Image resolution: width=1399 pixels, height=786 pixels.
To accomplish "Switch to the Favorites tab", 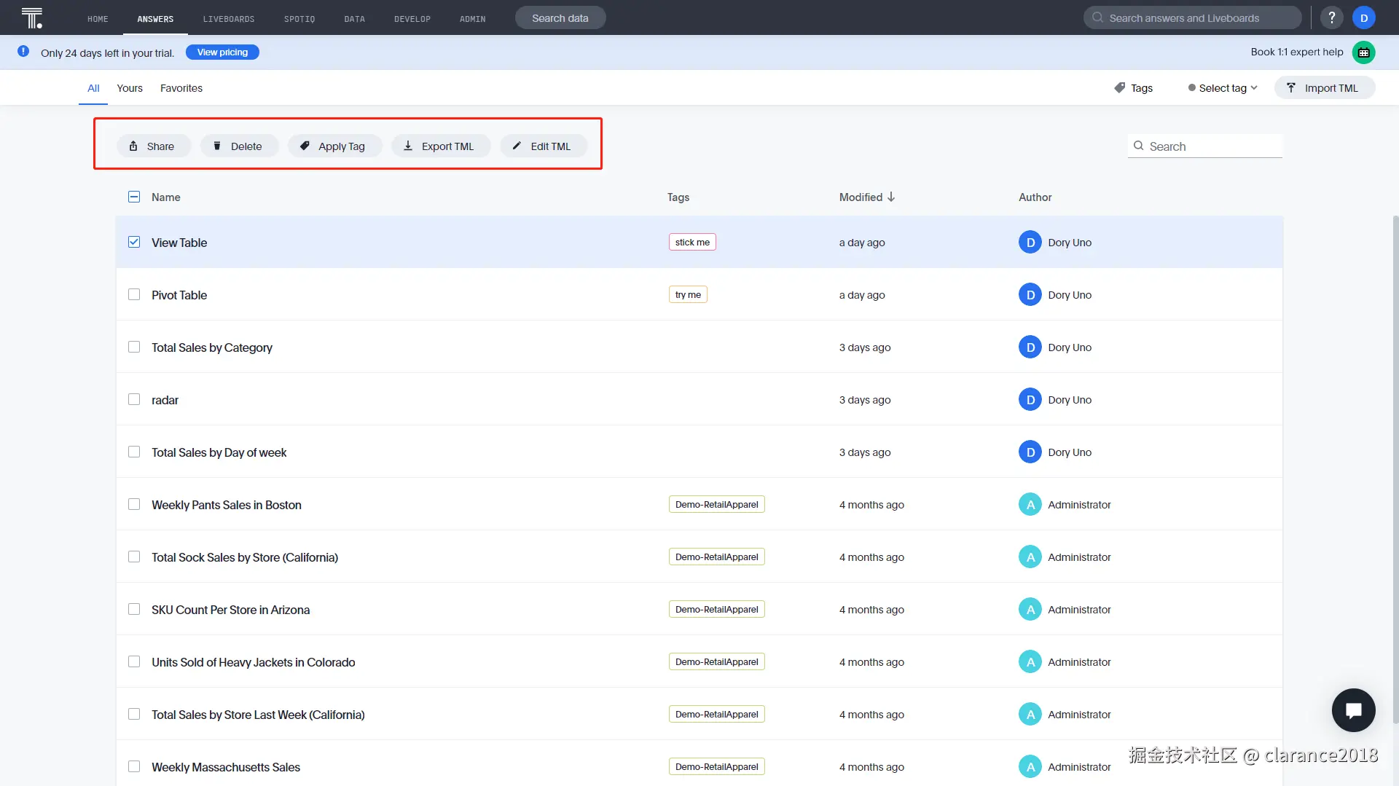I will pos(181,88).
